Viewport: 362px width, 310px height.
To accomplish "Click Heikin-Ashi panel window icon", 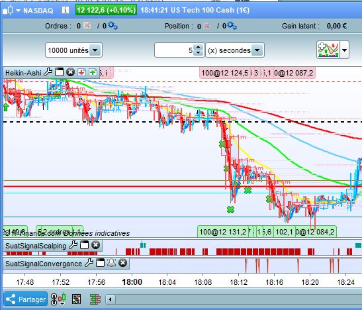I will pyautogui.click(x=60, y=72).
